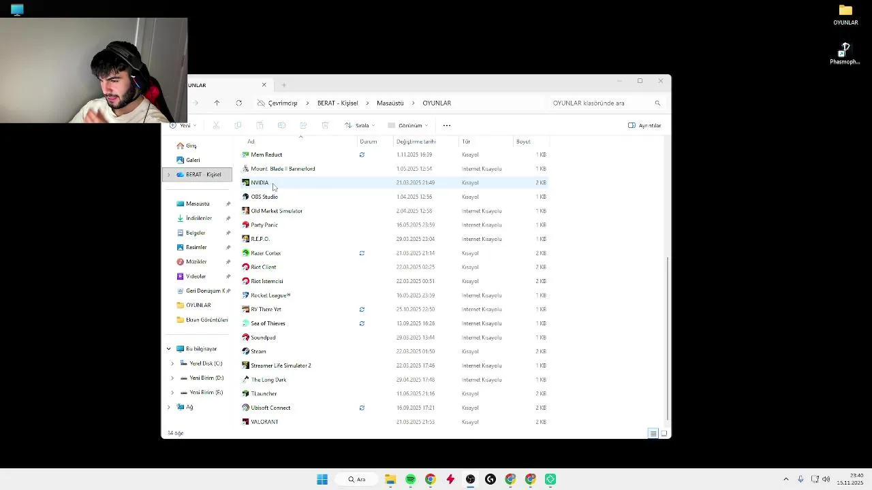Image resolution: width=872 pixels, height=490 pixels.
Task: Open File Explorer from the taskbar
Action: click(390, 479)
